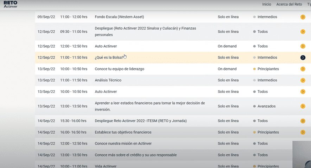Open arrow icon for Fondo Escala row
The height and width of the screenshot is (168, 311).
point(303,17)
